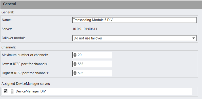Click the Name field containing Transcoding Module 5 DIV
Image resolution: width=202 pixels, height=99 pixels.
click(134, 20)
